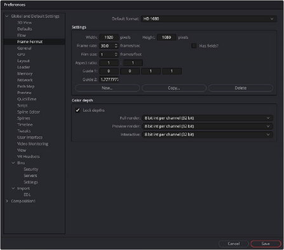
Task: Uncheck the Lock depths checkbox
Action: click(78, 110)
